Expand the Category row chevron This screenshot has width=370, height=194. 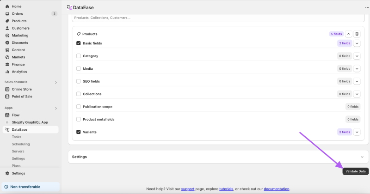coord(357,56)
